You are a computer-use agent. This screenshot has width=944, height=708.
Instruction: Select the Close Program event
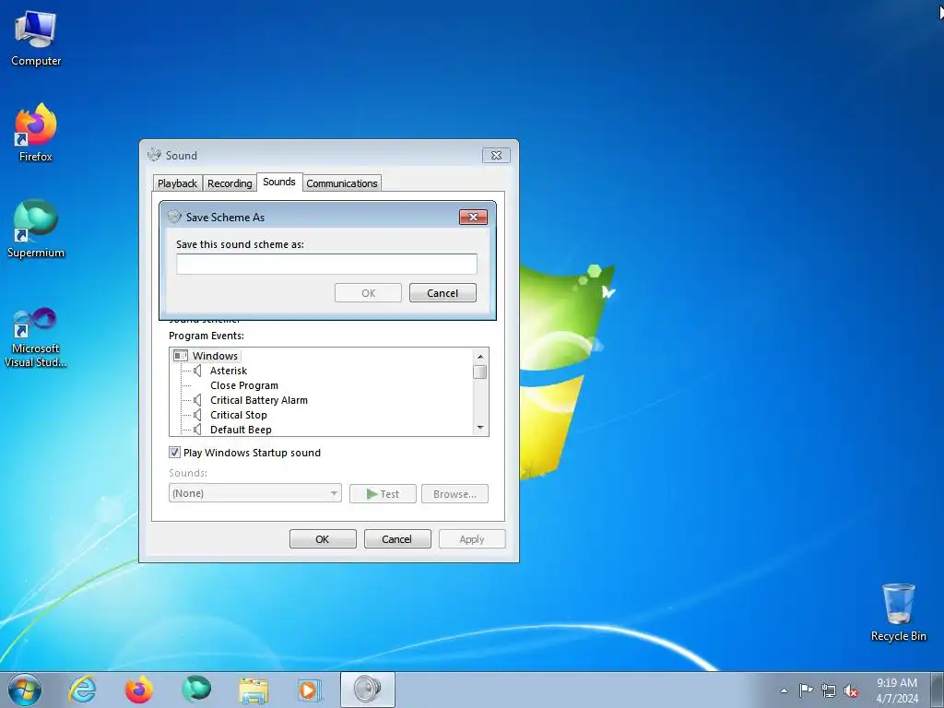[243, 385]
